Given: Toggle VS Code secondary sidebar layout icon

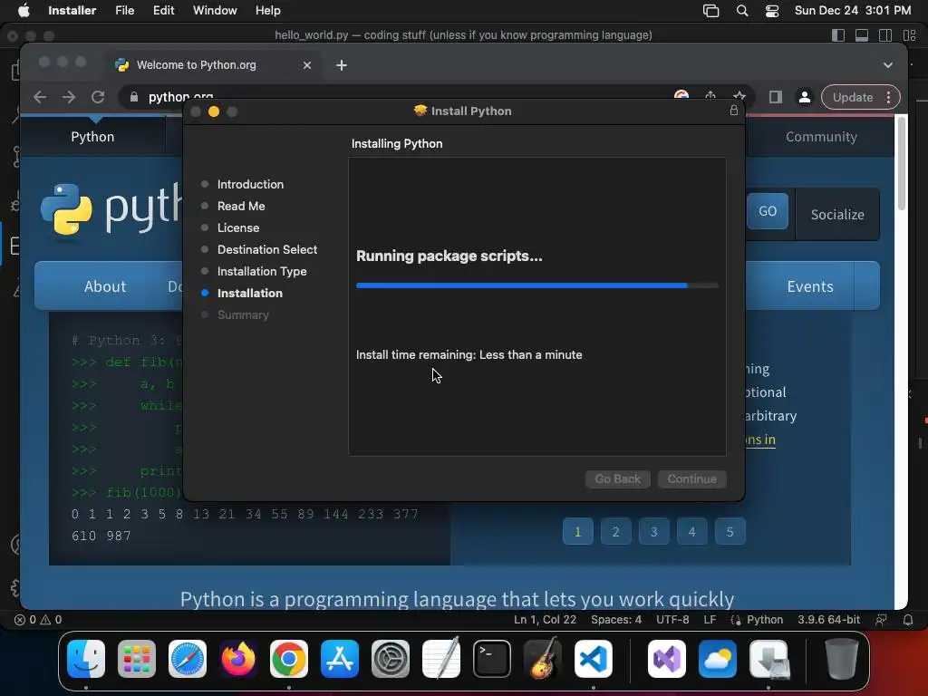Looking at the screenshot, I should (x=885, y=35).
